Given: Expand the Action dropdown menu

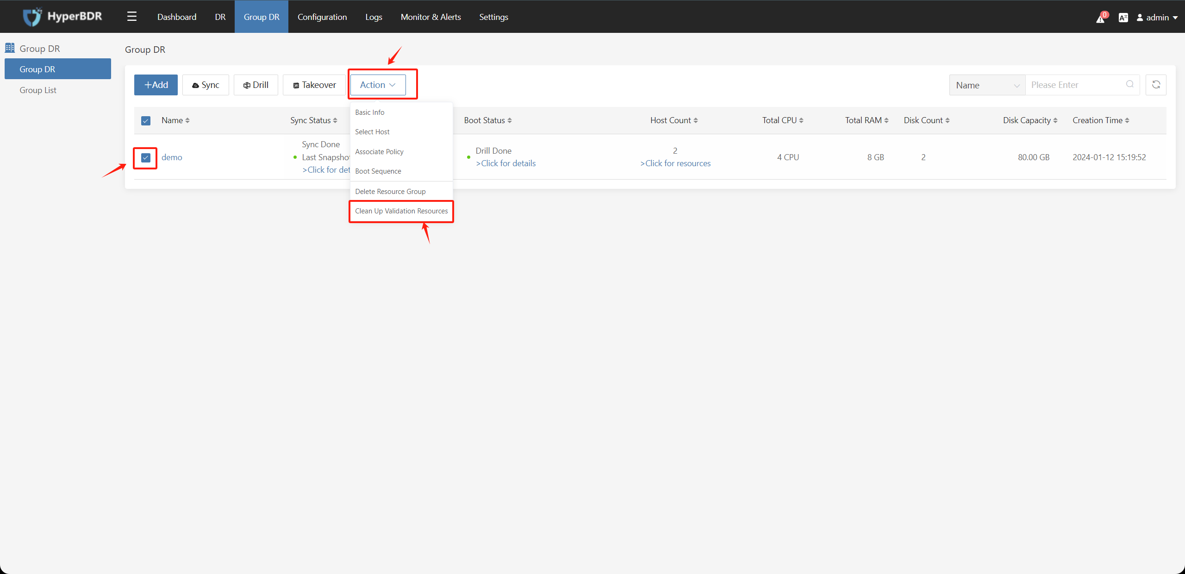Looking at the screenshot, I should [x=378, y=85].
